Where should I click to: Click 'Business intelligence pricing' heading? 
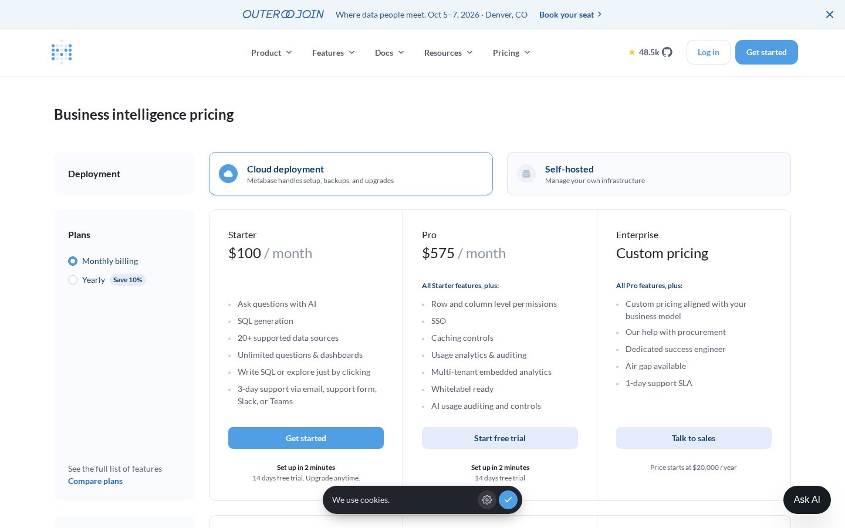144,114
